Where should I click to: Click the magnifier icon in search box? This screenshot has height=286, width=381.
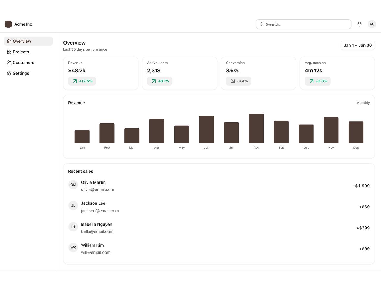[262, 24]
